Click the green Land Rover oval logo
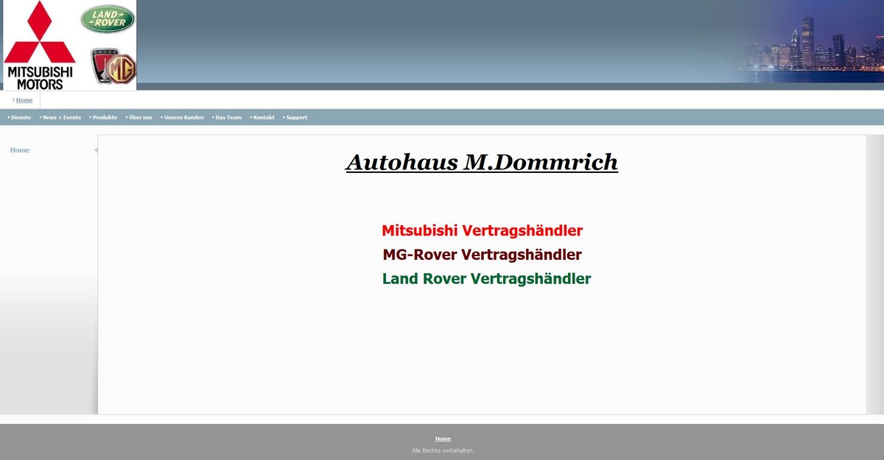884x460 pixels. click(x=108, y=19)
